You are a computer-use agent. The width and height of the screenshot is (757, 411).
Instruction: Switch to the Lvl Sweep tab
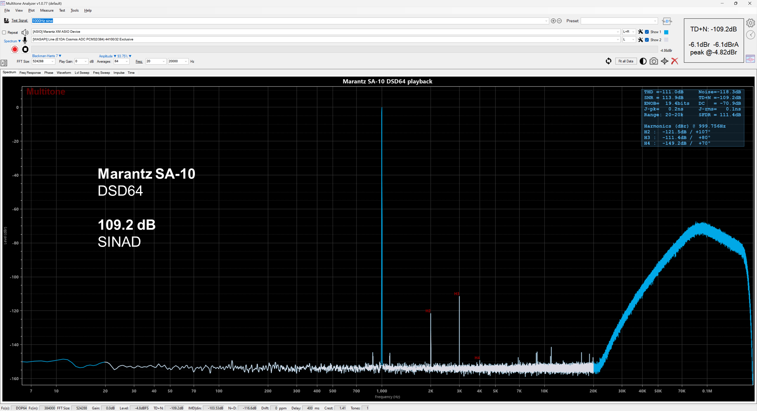click(82, 73)
